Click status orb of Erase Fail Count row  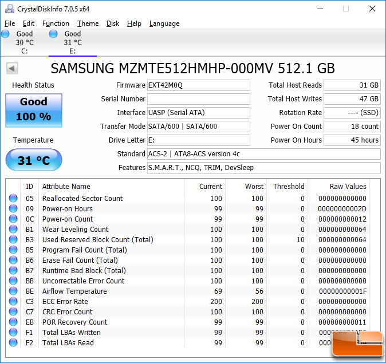coord(13,260)
